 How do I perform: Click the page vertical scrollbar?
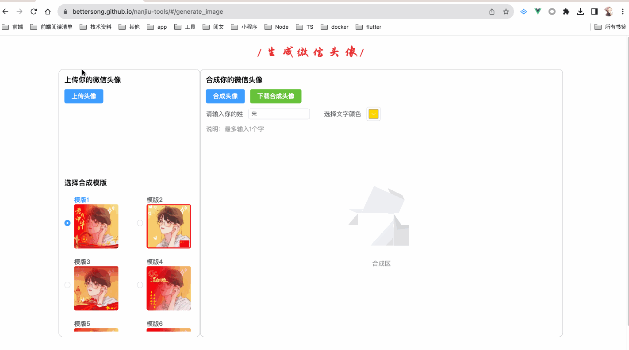coord(627,181)
